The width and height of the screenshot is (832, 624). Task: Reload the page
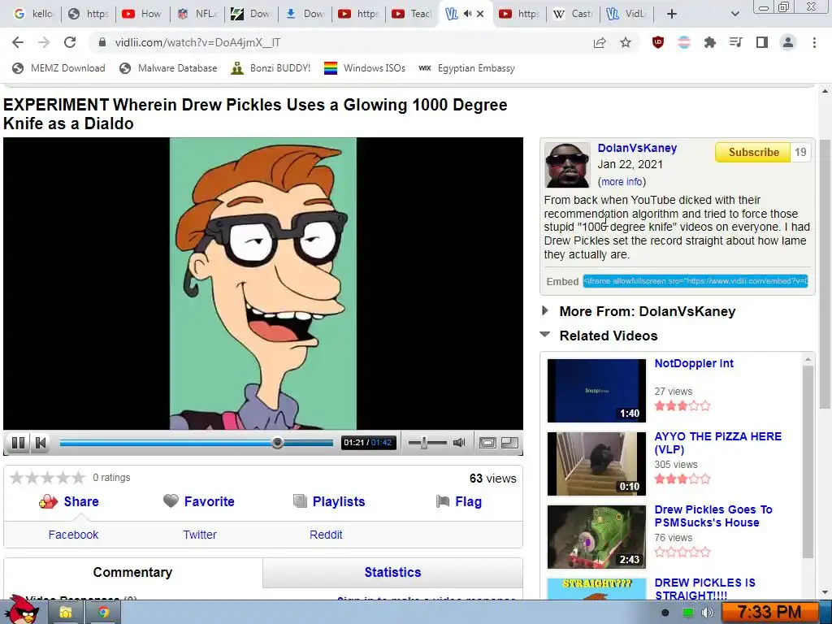click(x=70, y=42)
